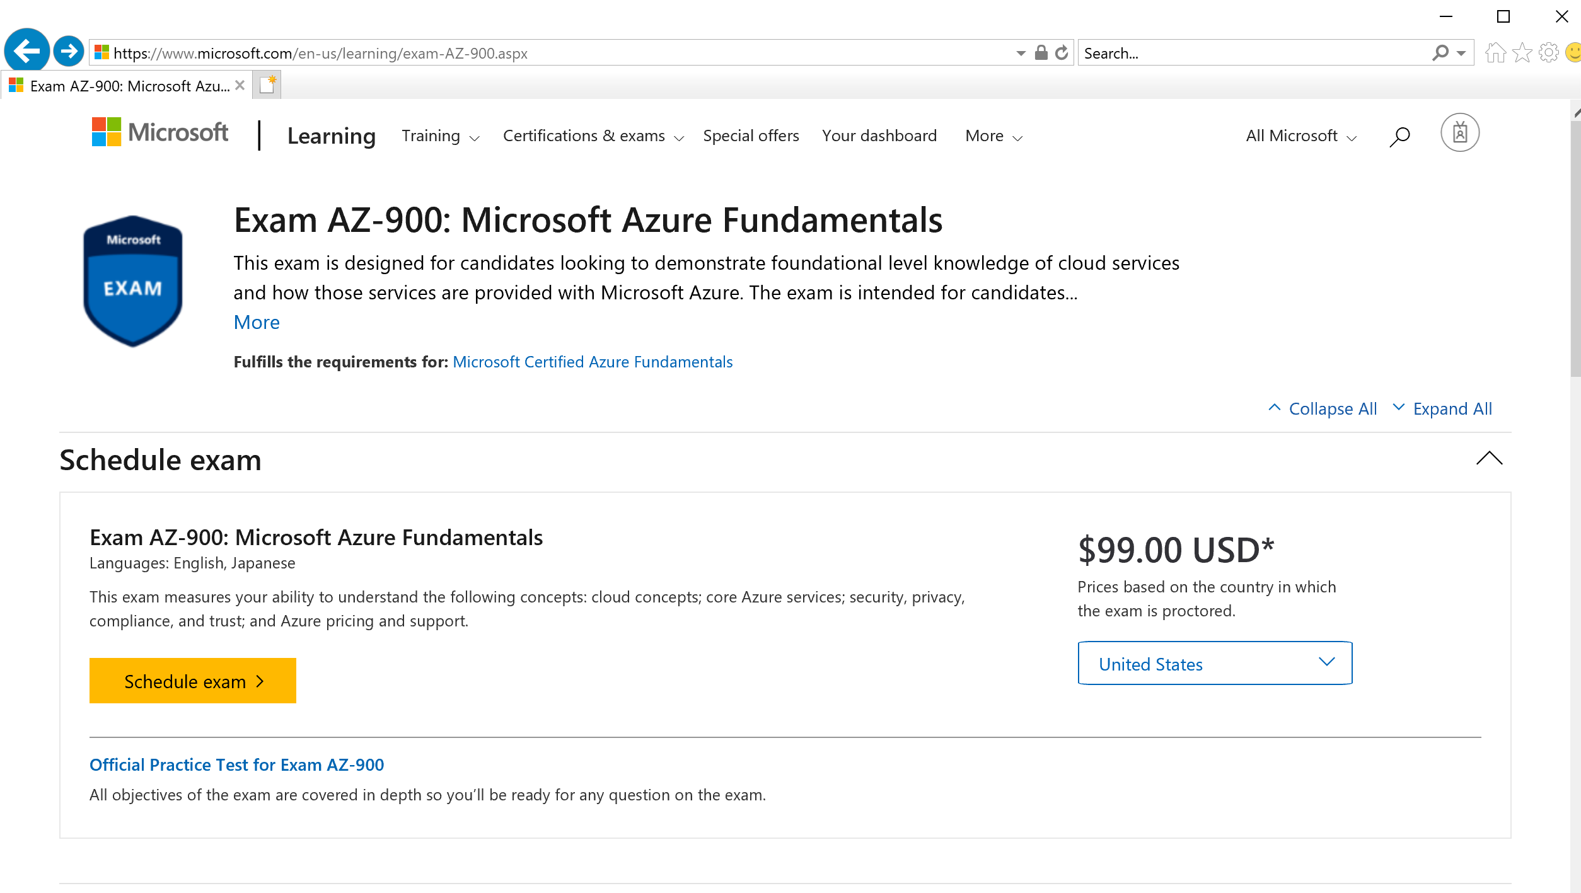This screenshot has width=1581, height=893.
Task: Open Official Practice Test for Exam AZ-900
Action: pos(236,764)
